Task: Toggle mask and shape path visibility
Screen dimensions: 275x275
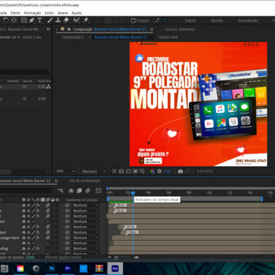Action: [128, 171]
